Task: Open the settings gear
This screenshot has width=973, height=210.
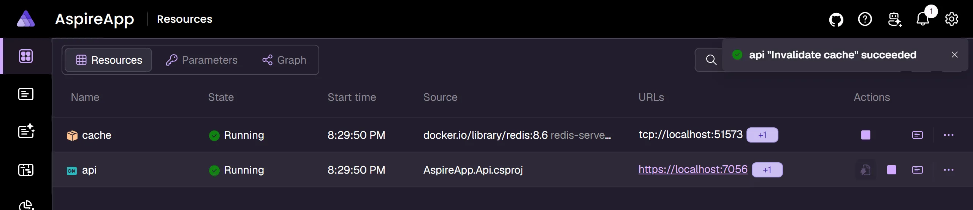Action: pyautogui.click(x=952, y=19)
